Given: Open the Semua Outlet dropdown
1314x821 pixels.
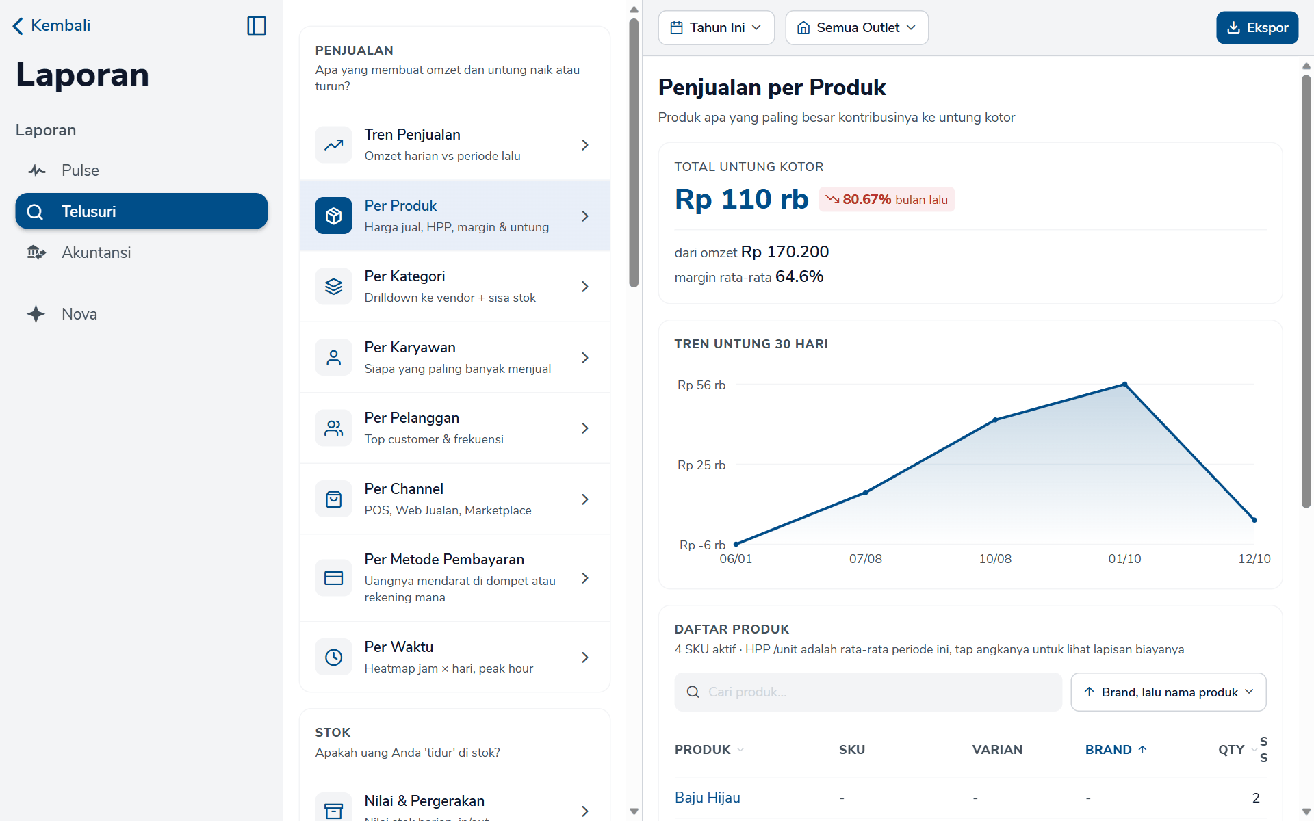Looking at the screenshot, I should [857, 27].
